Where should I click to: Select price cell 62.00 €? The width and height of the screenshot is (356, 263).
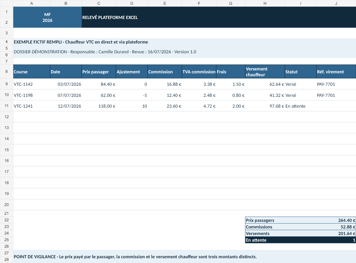[99, 95]
